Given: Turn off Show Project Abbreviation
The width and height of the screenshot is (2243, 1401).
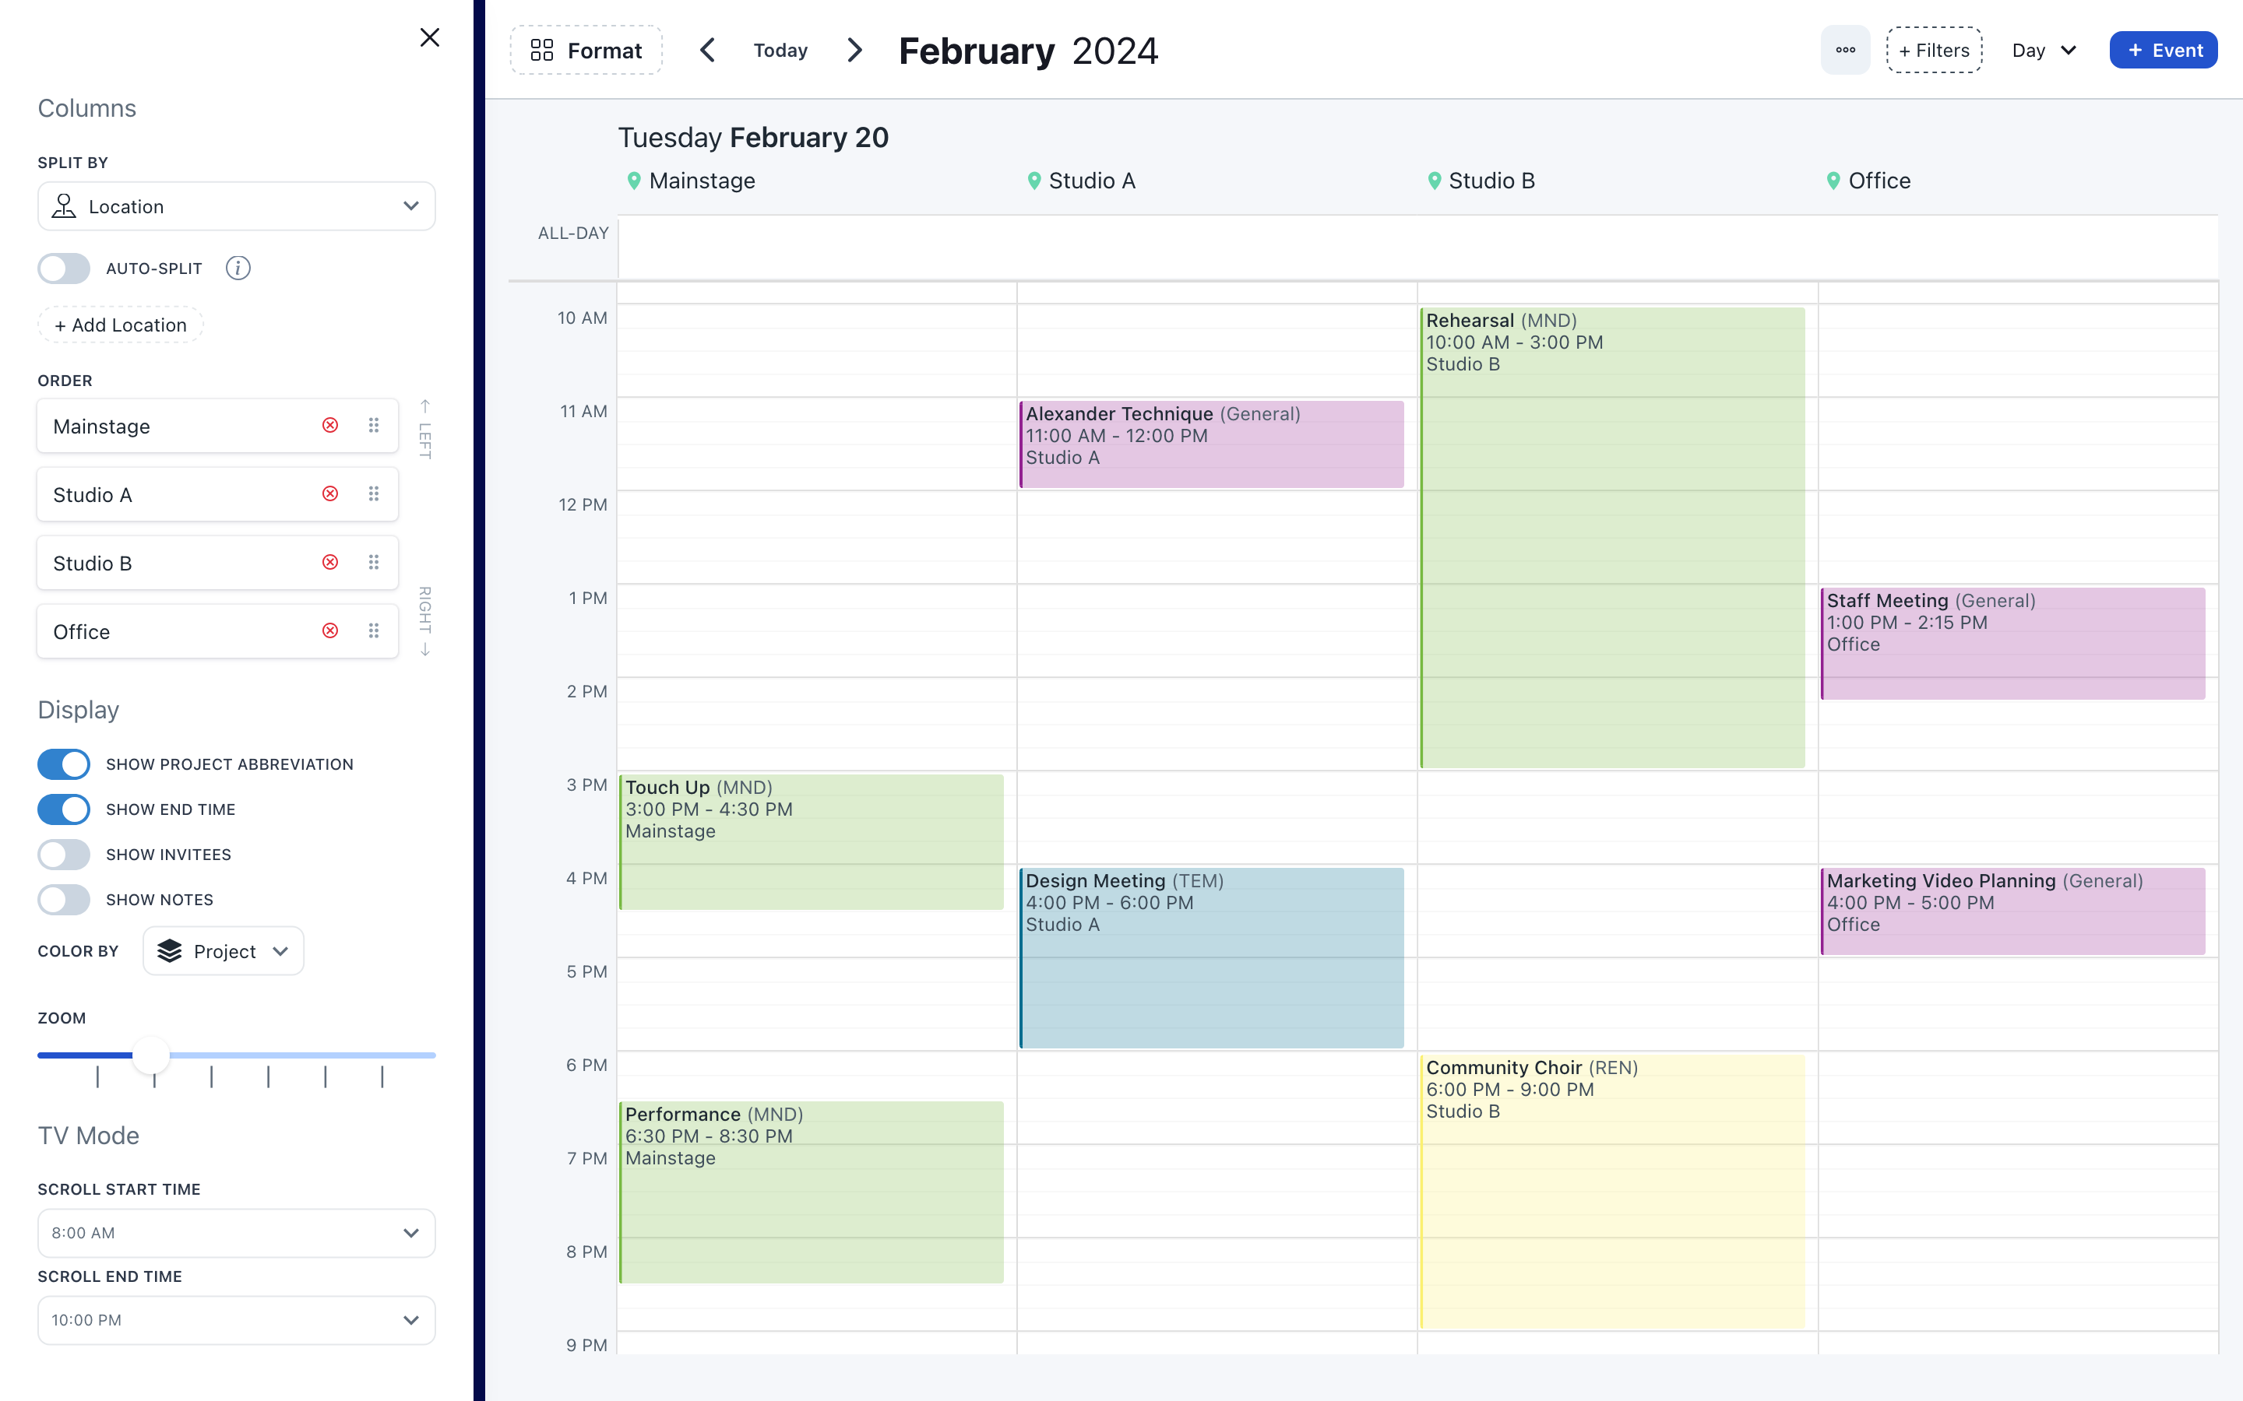Looking at the screenshot, I should click(64, 764).
